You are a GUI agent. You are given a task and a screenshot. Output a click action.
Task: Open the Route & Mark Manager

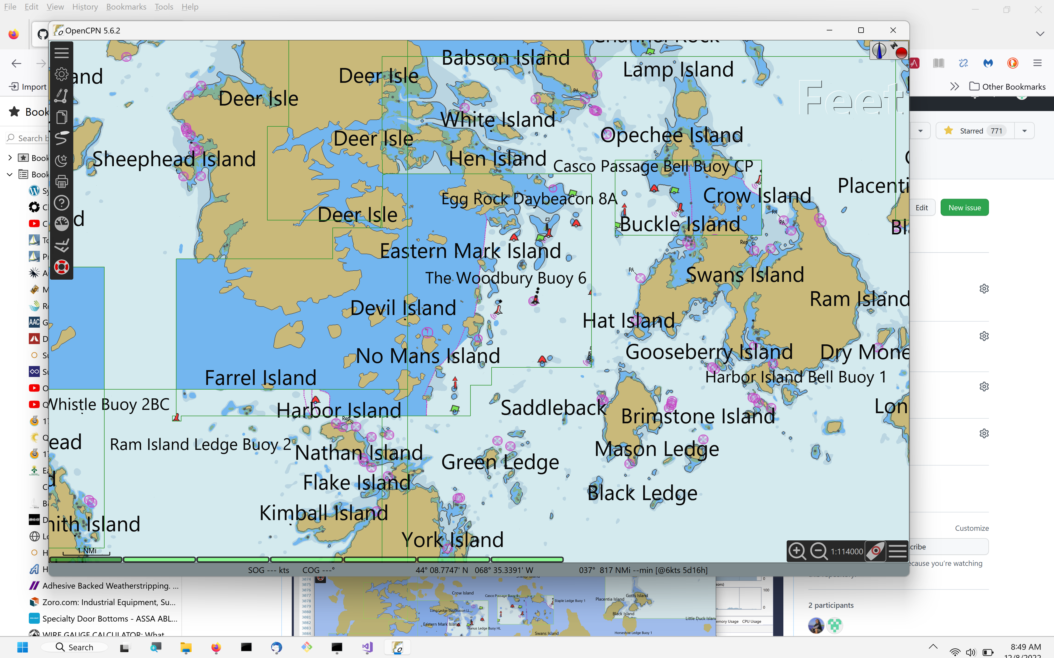[61, 117]
